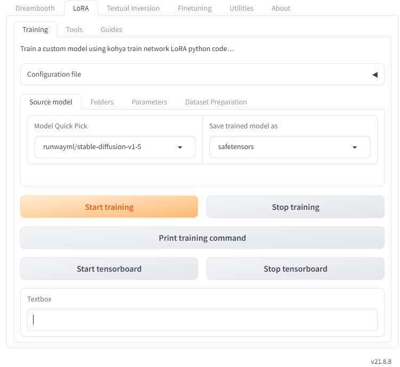Open the About tab
400x367 pixels.
[x=281, y=8]
